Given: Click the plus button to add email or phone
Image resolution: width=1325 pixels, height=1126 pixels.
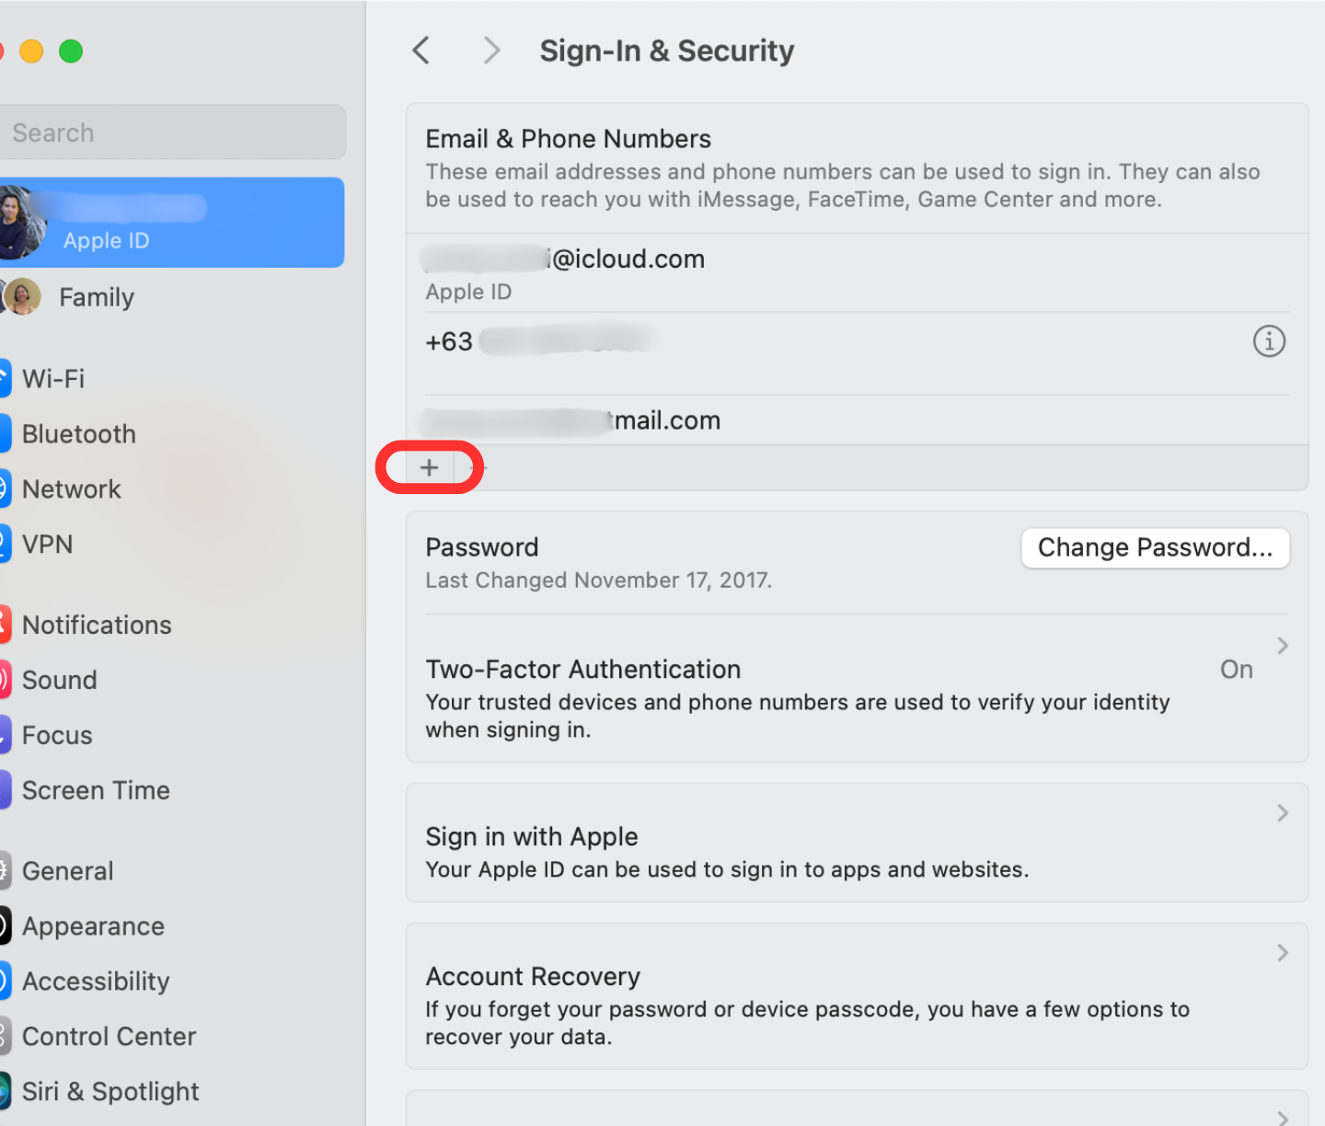Looking at the screenshot, I should click(x=430, y=467).
